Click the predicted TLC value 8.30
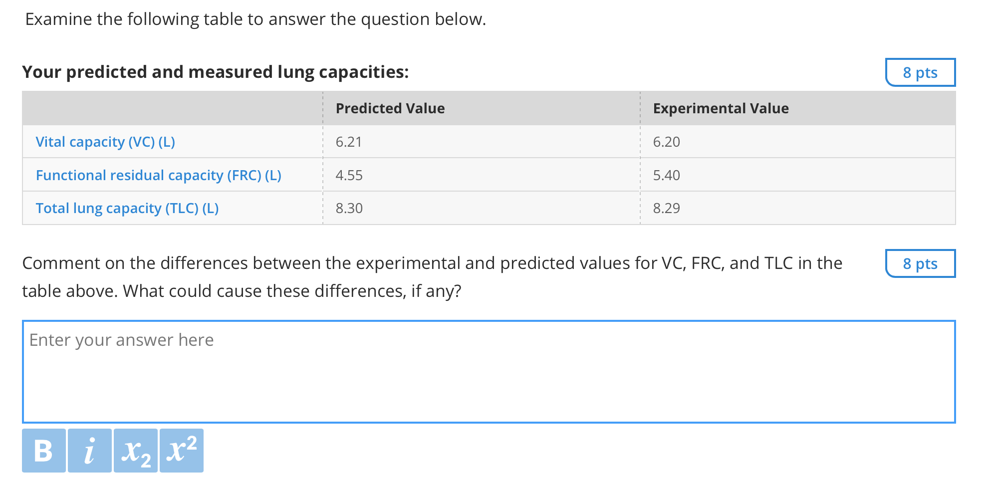Screen dimensions: 993x486 (x=349, y=208)
